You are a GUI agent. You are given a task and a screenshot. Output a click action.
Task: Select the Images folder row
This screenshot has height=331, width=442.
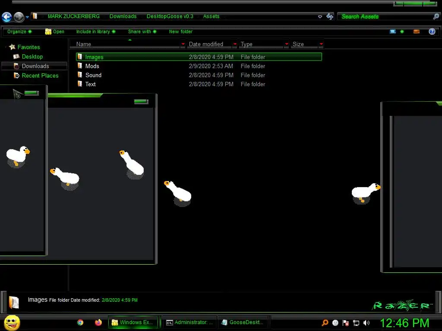tap(199, 57)
